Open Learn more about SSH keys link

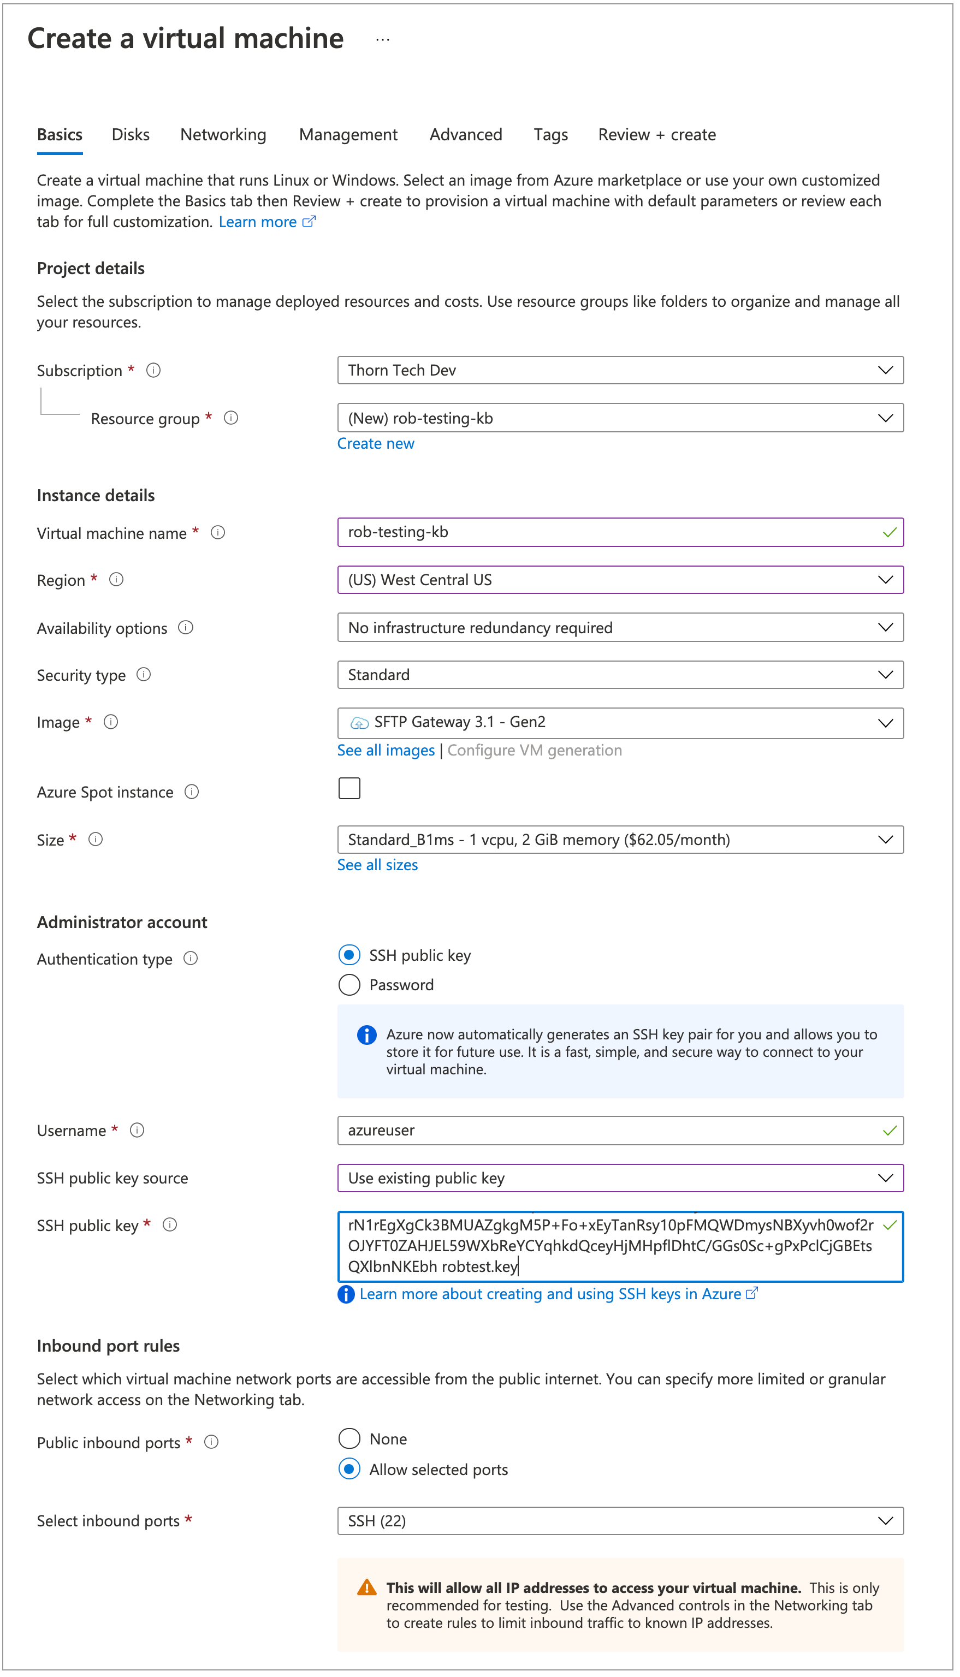coord(550,1294)
